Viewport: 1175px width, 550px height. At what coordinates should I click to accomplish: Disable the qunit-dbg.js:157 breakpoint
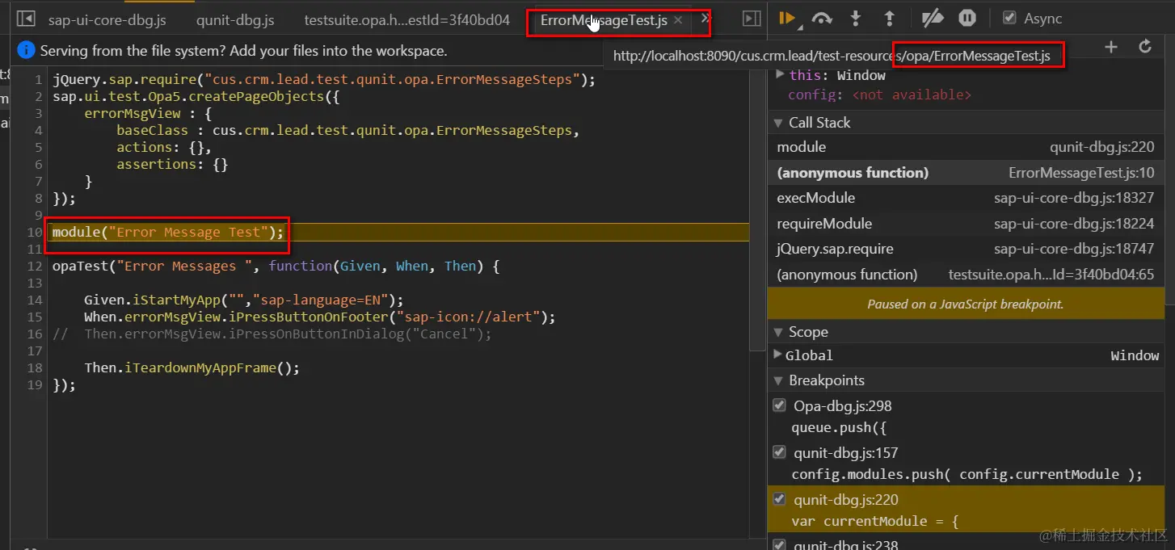[779, 452]
